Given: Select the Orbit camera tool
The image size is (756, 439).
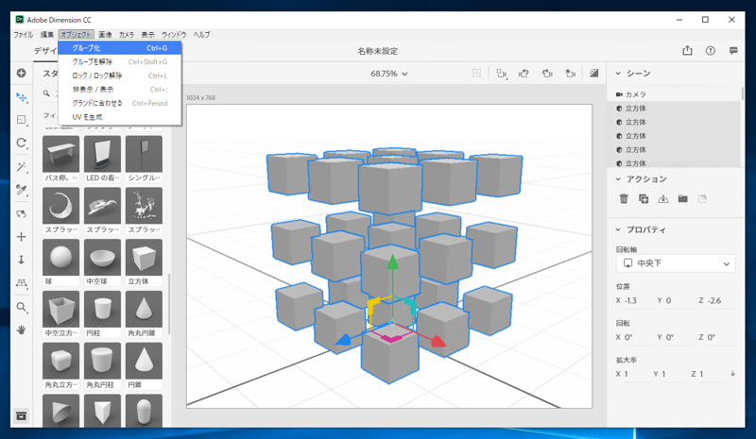Looking at the screenshot, I should (21, 213).
